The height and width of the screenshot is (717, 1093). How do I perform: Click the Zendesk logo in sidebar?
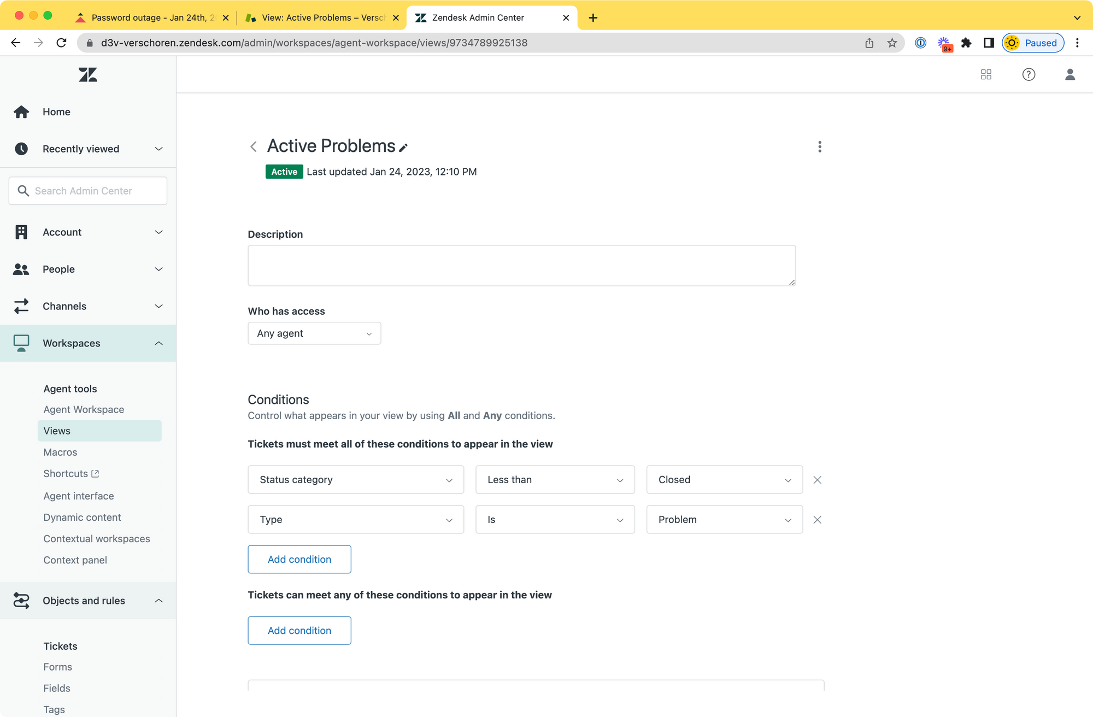(87, 75)
